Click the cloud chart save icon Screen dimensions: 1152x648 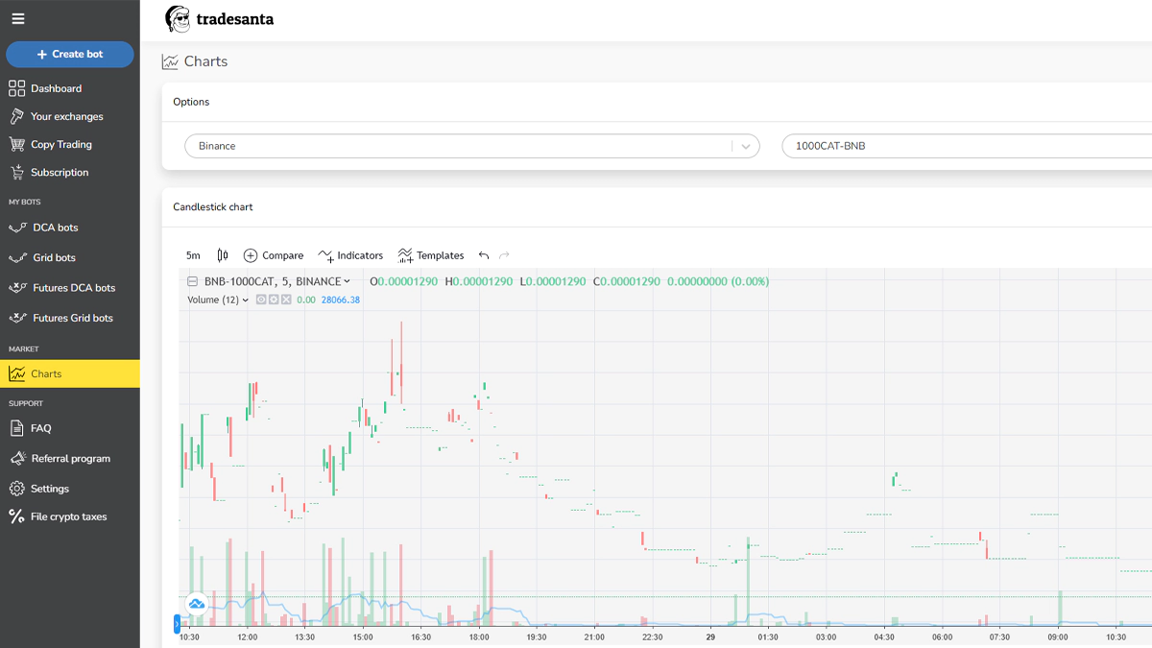click(197, 604)
